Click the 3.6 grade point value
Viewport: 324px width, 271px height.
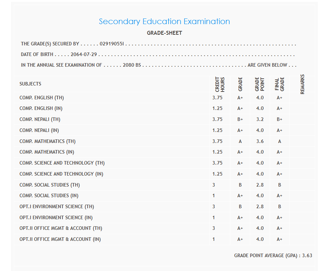[x=260, y=141]
